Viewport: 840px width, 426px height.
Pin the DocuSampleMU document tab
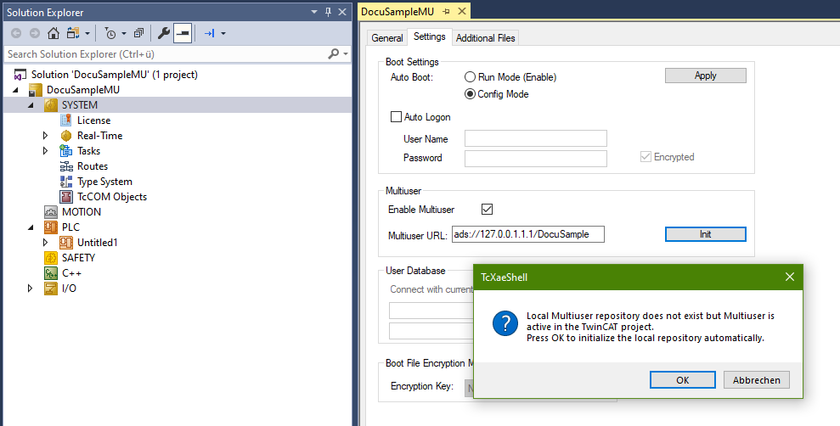click(446, 11)
